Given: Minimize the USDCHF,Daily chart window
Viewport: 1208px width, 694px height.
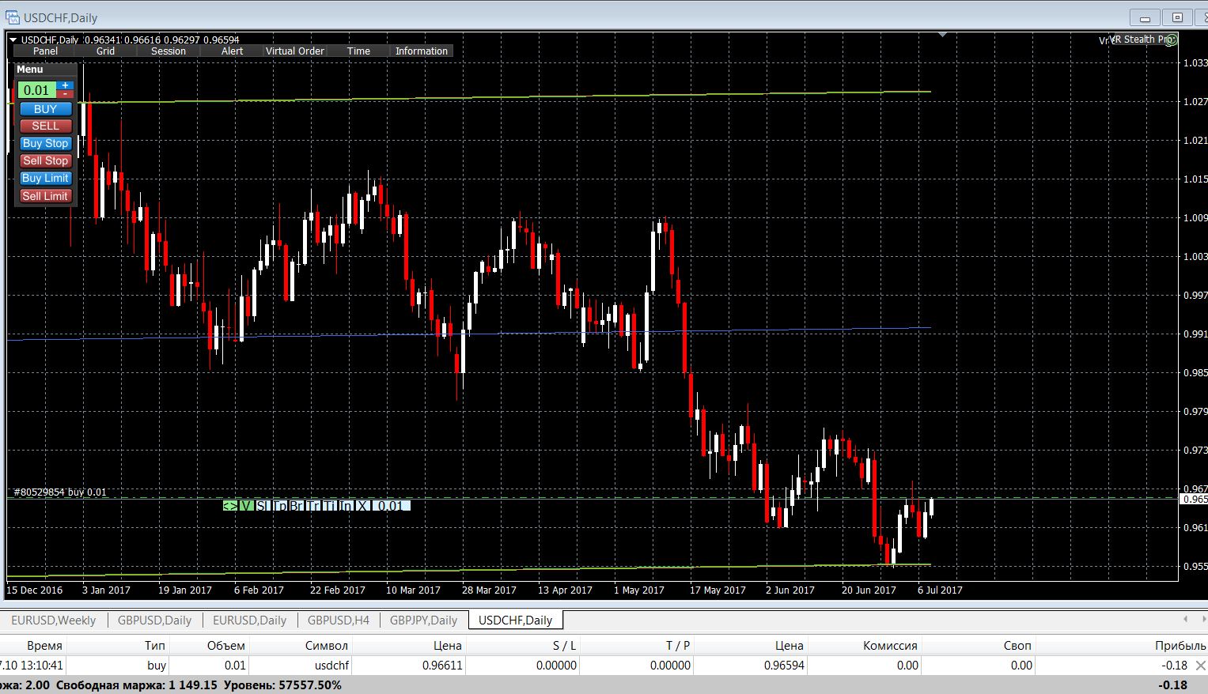Looking at the screenshot, I should (1144, 17).
